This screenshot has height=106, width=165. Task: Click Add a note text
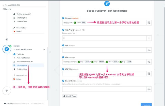(7, 9)
